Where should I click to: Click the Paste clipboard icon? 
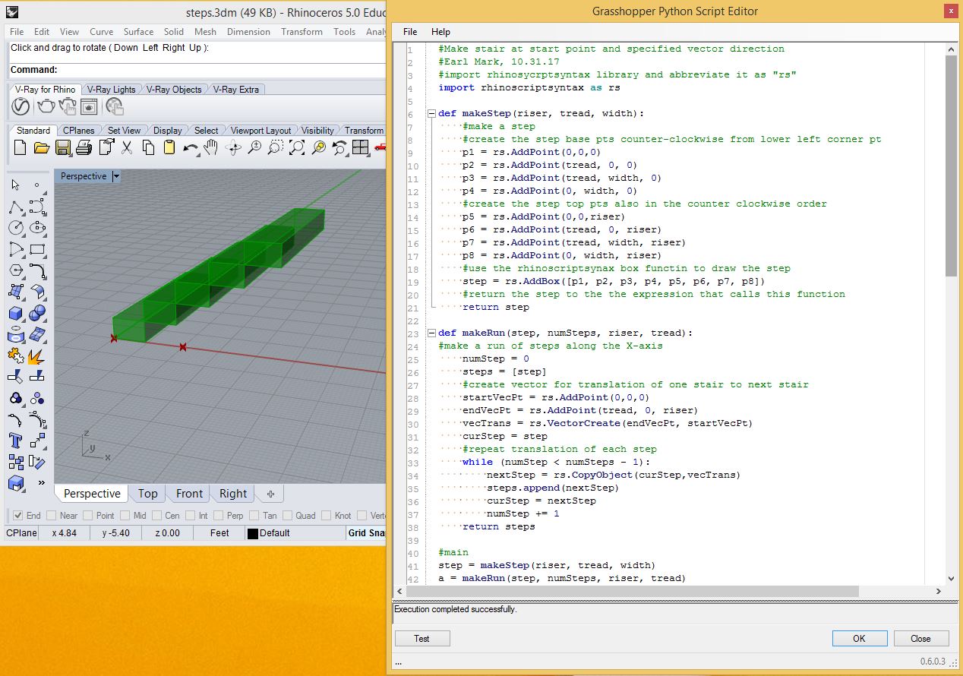169,147
